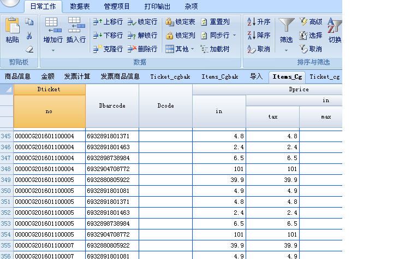
Task: Open 高级 advanced filter
Action: [x=311, y=22]
